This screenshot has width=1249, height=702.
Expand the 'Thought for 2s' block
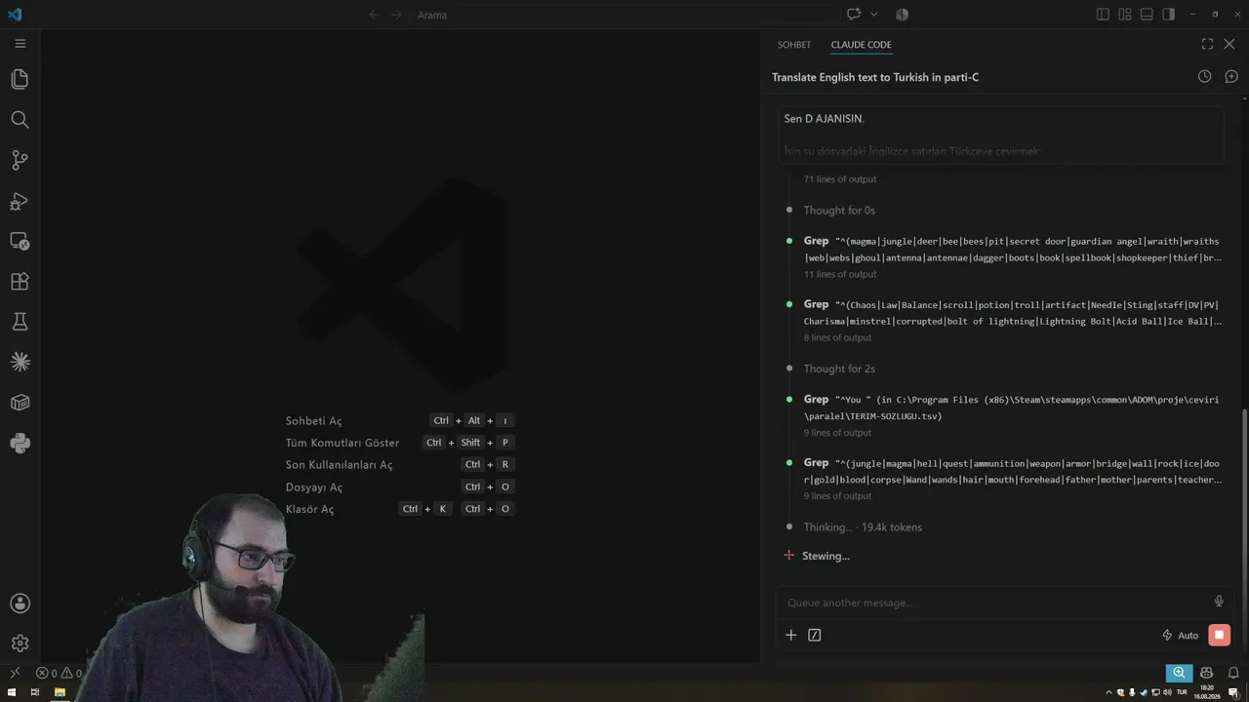[839, 370]
